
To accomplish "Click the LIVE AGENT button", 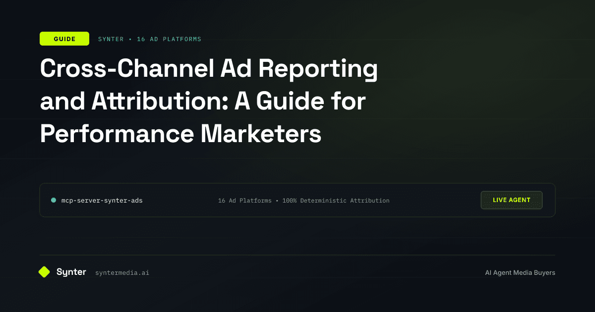I will click(x=512, y=200).
